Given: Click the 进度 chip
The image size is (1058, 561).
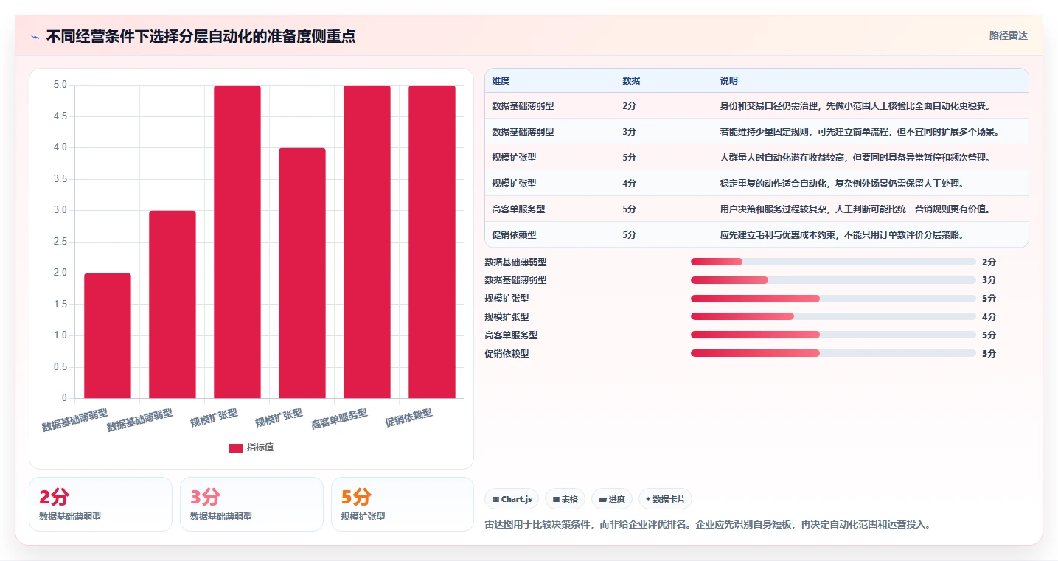Looking at the screenshot, I should [612, 499].
